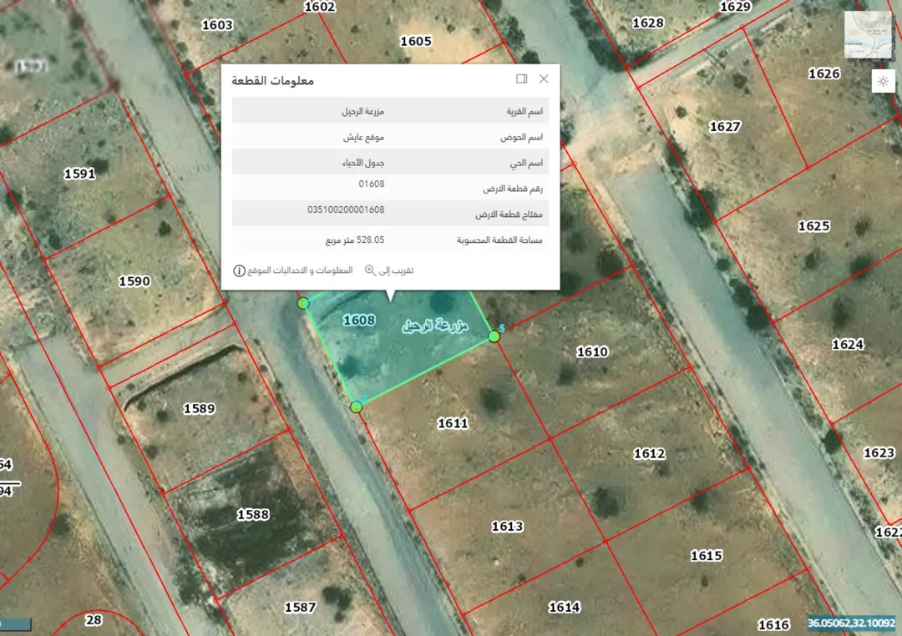902x636 pixels.
Task: Click parcel 1589 label
Action: (x=199, y=408)
